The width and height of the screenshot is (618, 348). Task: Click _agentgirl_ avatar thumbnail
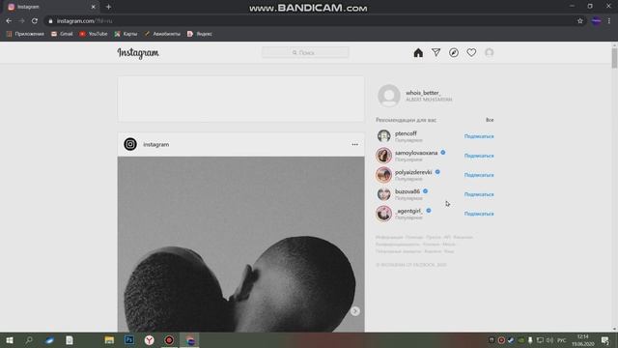(384, 214)
